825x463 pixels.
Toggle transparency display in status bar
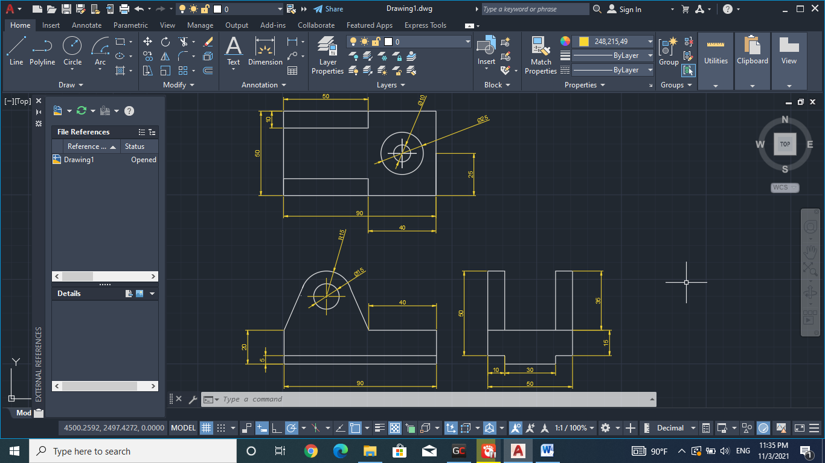tap(394, 428)
